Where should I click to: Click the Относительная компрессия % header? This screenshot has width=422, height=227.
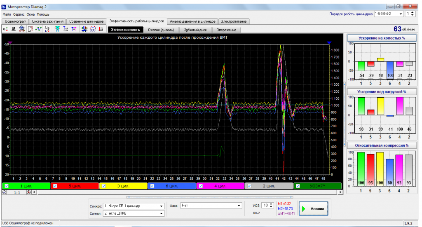(x=382, y=145)
